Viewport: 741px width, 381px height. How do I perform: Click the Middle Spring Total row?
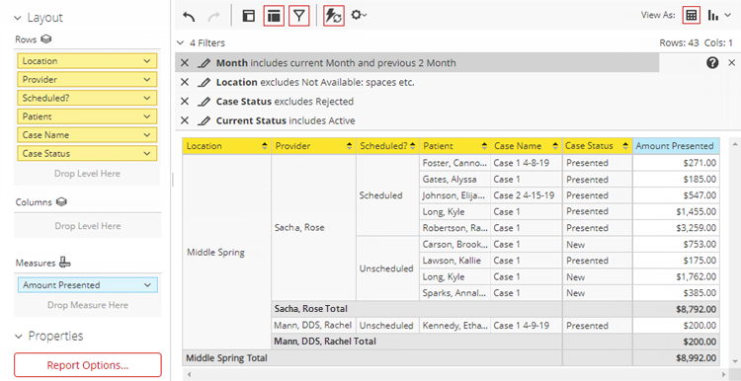pyautogui.click(x=451, y=358)
